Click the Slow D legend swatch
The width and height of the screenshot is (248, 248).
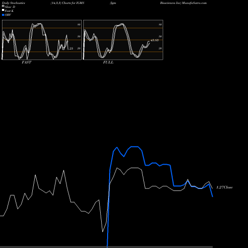click(x=3, y=6)
